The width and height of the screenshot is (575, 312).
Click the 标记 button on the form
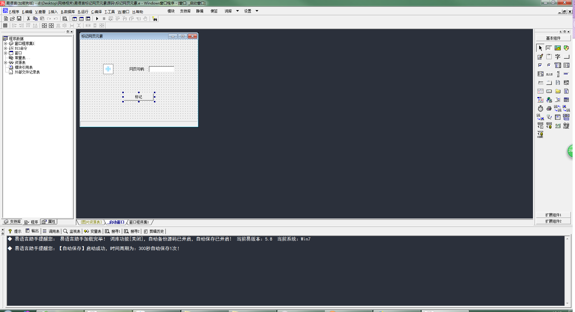click(x=139, y=97)
